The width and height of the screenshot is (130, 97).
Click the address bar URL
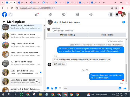coord(38,8)
